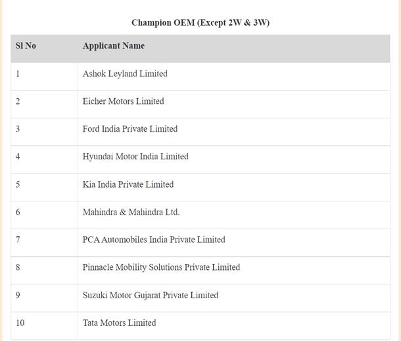Click Ford India Private Limited text
Image resolution: width=401 pixels, height=341 pixels.
130,129
